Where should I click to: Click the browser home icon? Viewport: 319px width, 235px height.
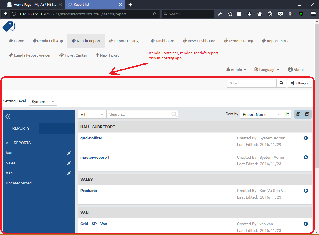click(x=260, y=14)
